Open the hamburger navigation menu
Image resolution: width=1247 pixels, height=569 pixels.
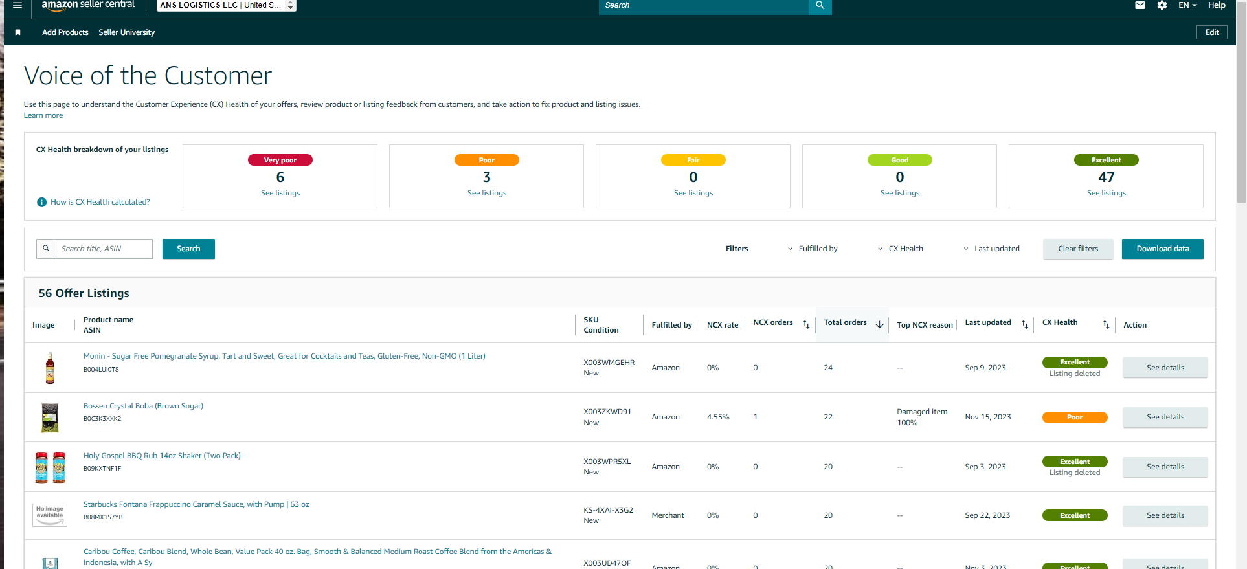(17, 5)
